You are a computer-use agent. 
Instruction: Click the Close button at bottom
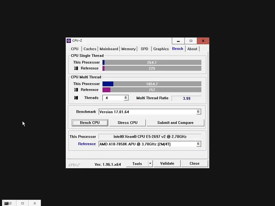(194, 163)
